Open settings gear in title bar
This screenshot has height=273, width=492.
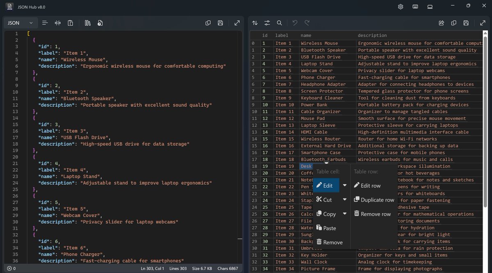(x=401, y=7)
